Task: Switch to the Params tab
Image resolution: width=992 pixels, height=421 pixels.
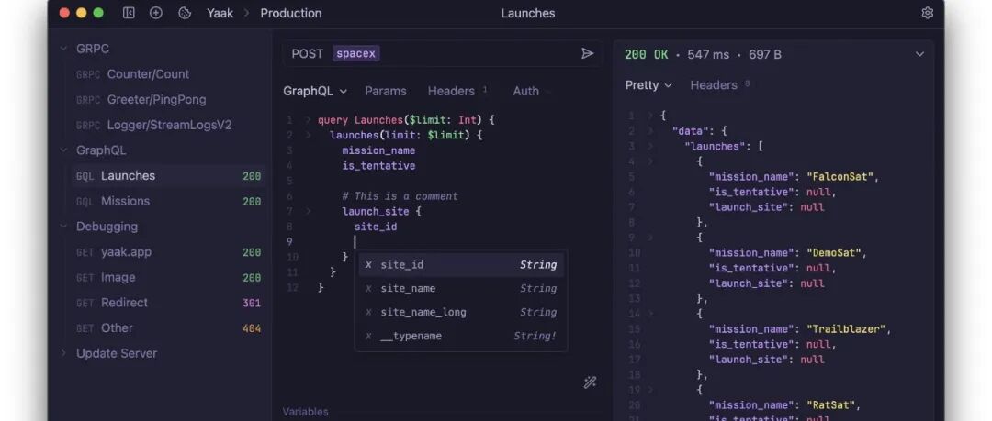Action: [x=385, y=91]
